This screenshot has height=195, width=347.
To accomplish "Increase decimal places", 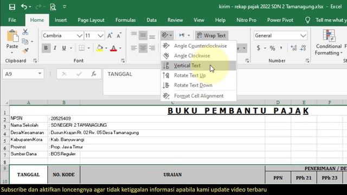I will tap(294, 48).
